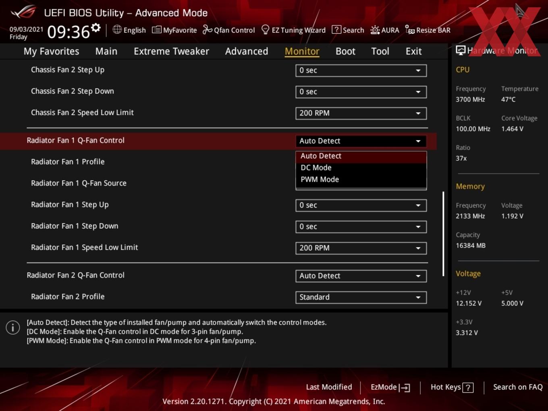Screen dimensions: 548x411
Task: Click +3.3V reading 3.312 V
Action: coord(467,333)
